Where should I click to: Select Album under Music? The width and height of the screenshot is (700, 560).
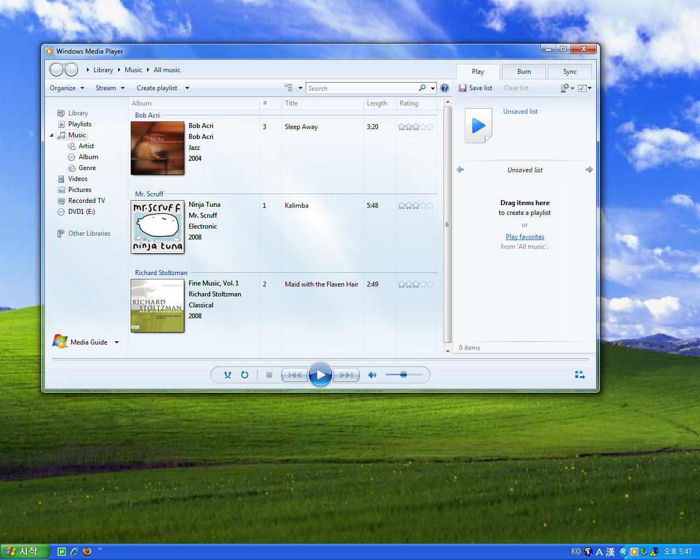(x=83, y=157)
